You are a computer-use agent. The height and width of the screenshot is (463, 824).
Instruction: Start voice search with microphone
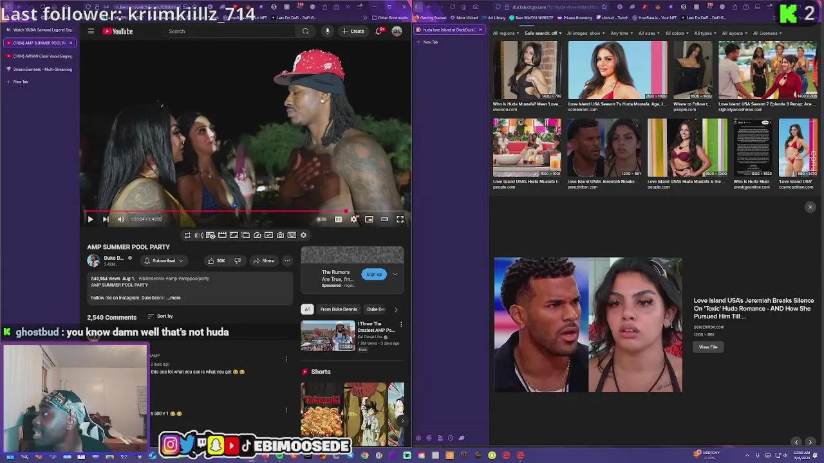[327, 31]
